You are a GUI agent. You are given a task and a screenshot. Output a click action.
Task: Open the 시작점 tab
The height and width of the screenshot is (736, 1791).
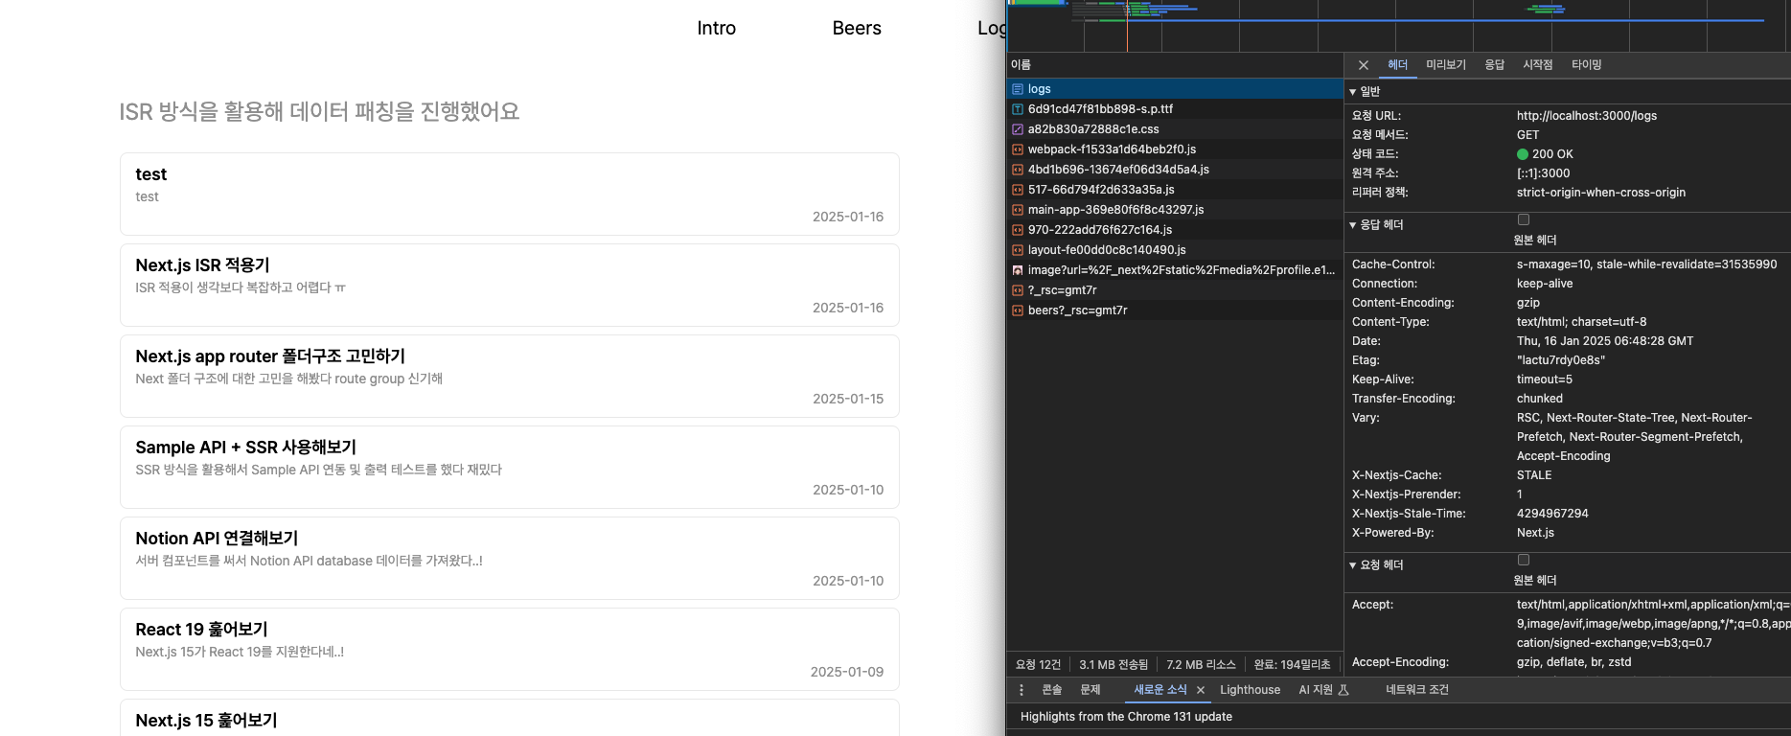tap(1538, 65)
